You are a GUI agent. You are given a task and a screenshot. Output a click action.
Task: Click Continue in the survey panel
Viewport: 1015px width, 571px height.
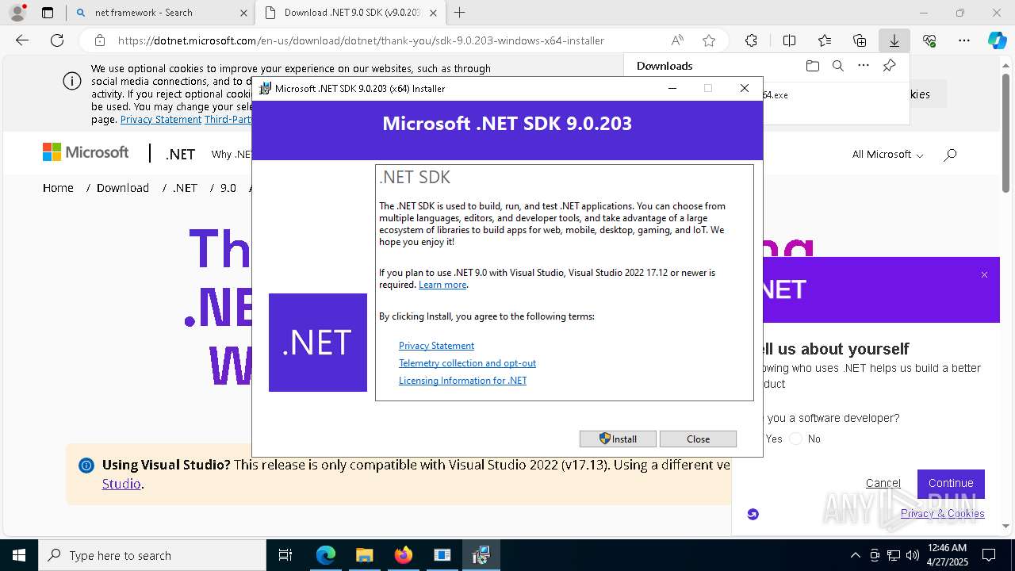[x=951, y=483]
